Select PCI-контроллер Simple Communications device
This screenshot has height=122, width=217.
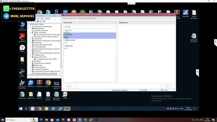click(x=47, y=35)
